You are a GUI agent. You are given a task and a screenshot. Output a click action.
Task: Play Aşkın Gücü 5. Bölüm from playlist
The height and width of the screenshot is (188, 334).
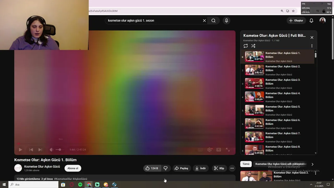click(x=277, y=110)
